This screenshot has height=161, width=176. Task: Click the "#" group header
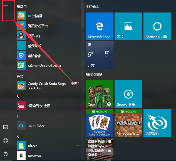tap(18, 117)
